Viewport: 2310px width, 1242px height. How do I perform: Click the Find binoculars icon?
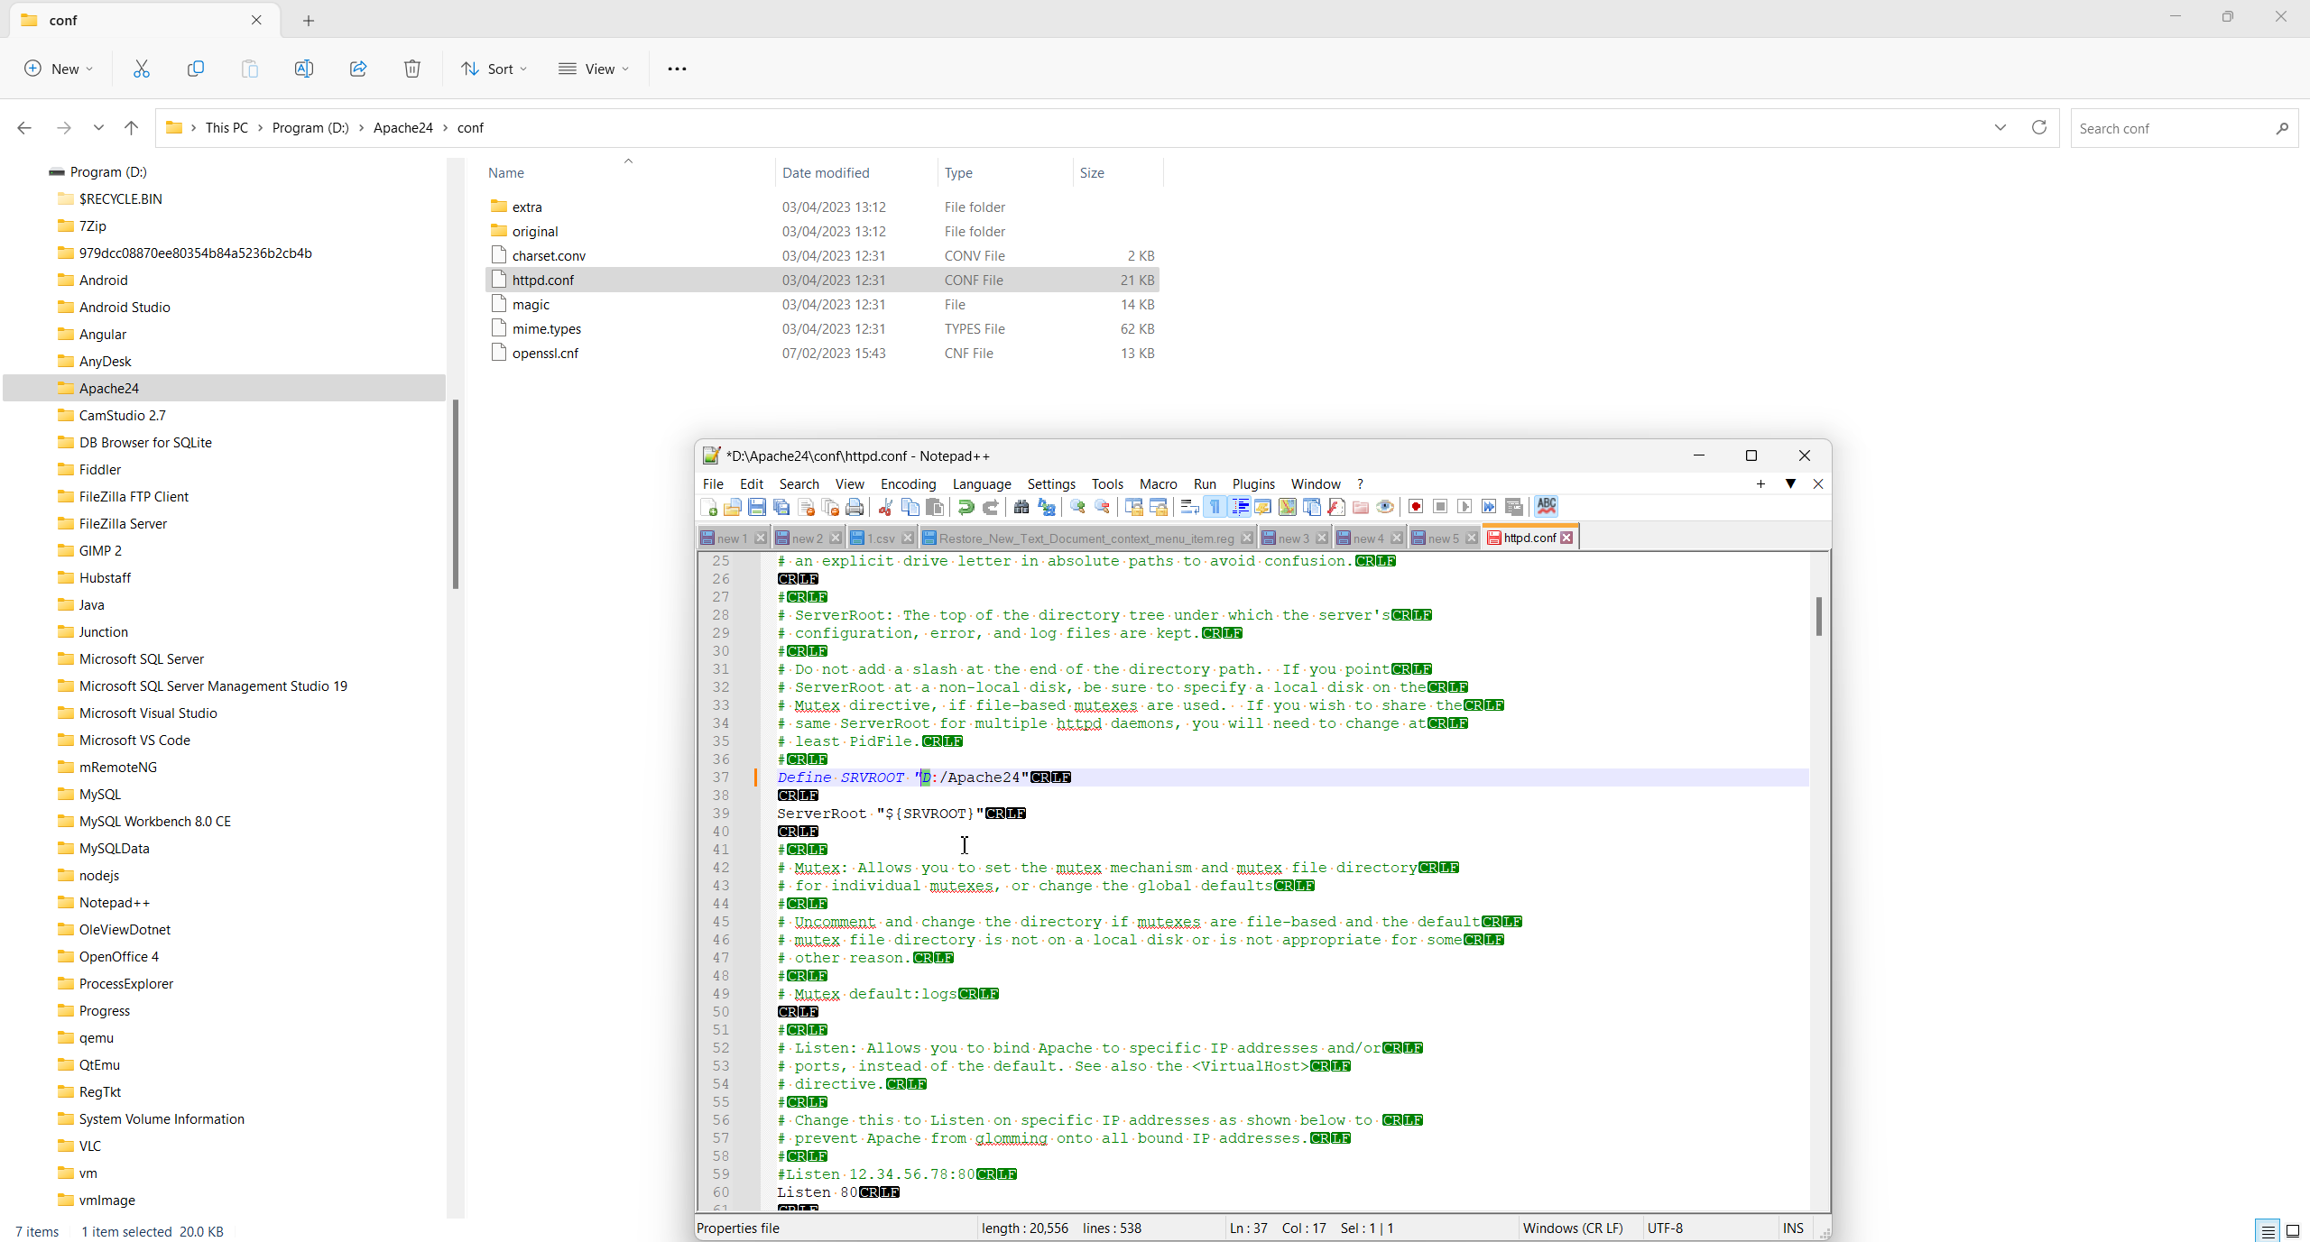(x=1021, y=507)
